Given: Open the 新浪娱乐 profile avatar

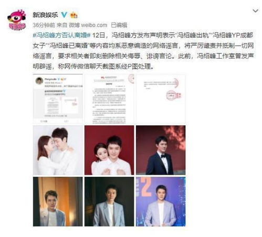Looking at the screenshot, I should [x=17, y=19].
